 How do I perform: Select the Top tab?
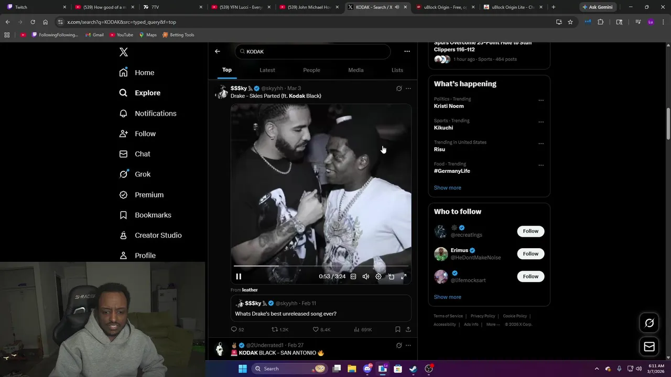point(227,70)
